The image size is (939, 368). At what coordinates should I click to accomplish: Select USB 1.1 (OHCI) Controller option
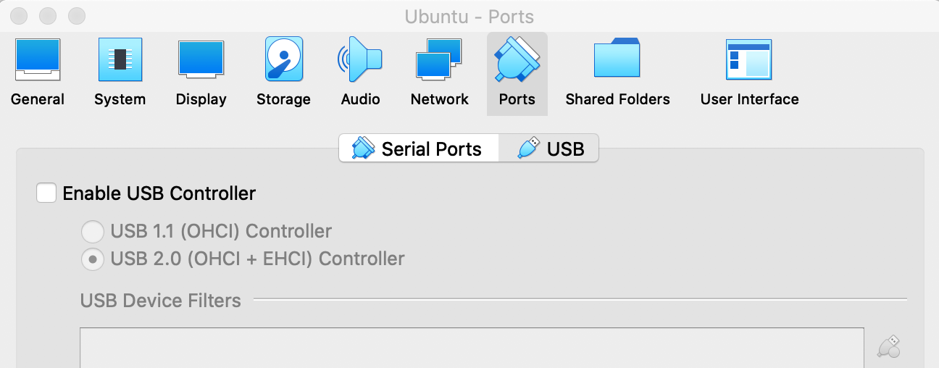(x=92, y=232)
